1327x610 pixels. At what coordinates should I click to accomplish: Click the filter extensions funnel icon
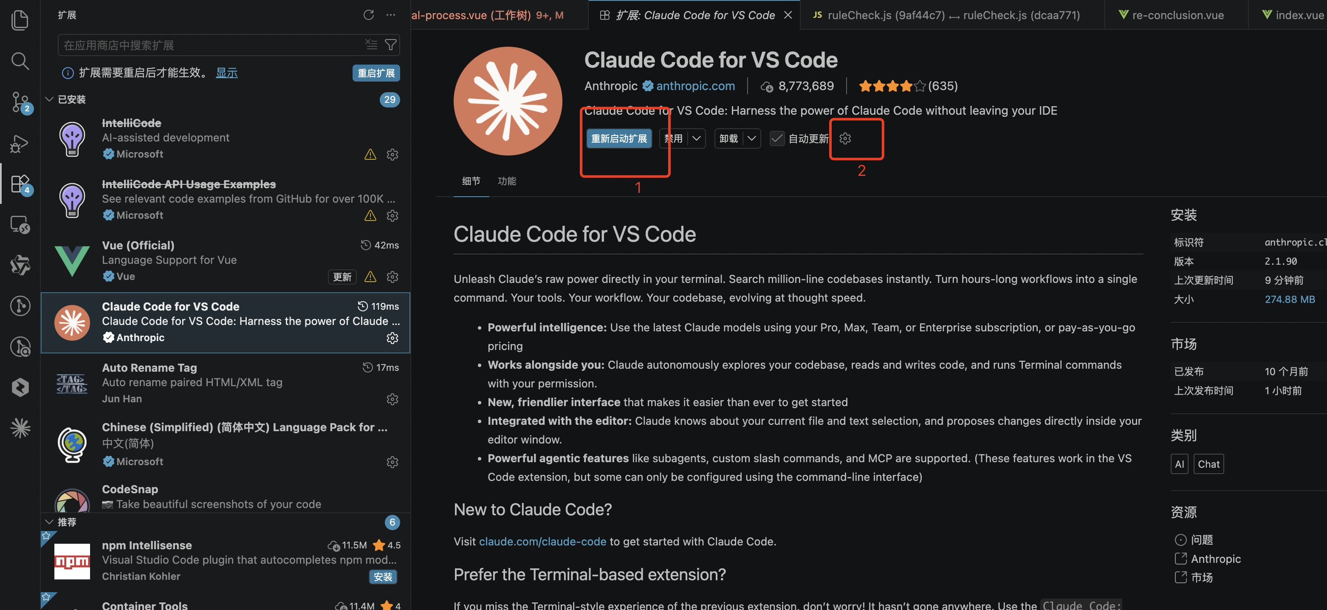[391, 45]
